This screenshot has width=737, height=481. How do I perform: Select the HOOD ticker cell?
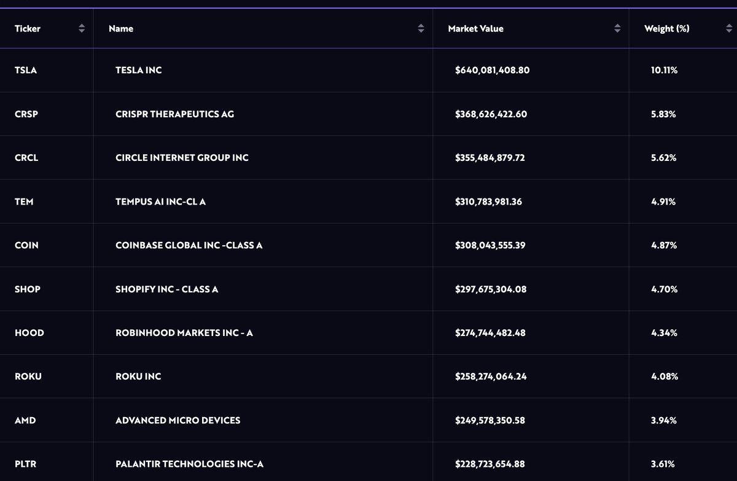[x=29, y=332]
